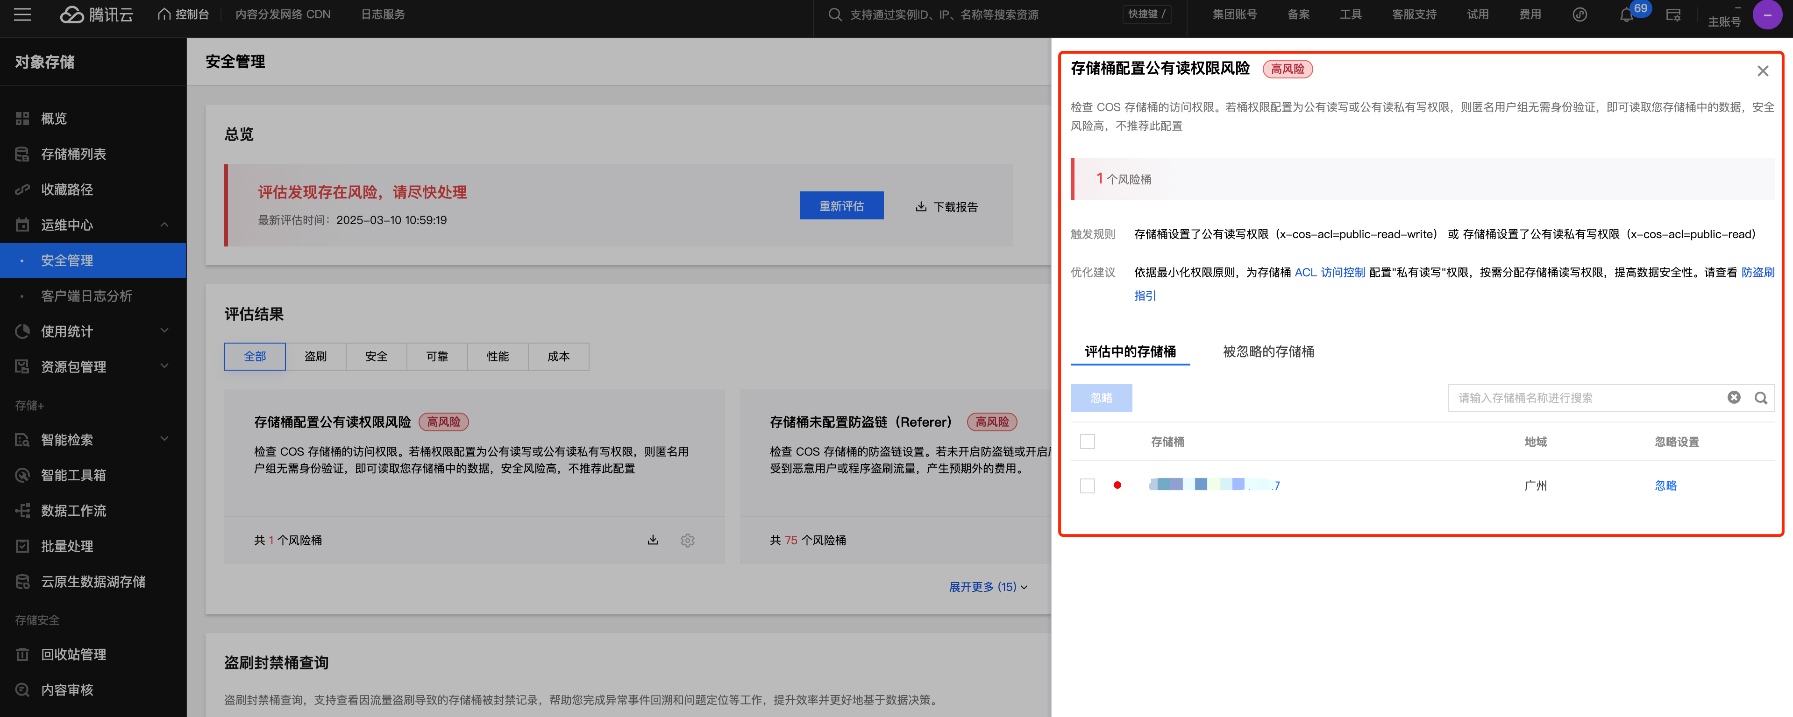Select the 性能 filter tab
The height and width of the screenshot is (717, 1793).
(x=498, y=356)
